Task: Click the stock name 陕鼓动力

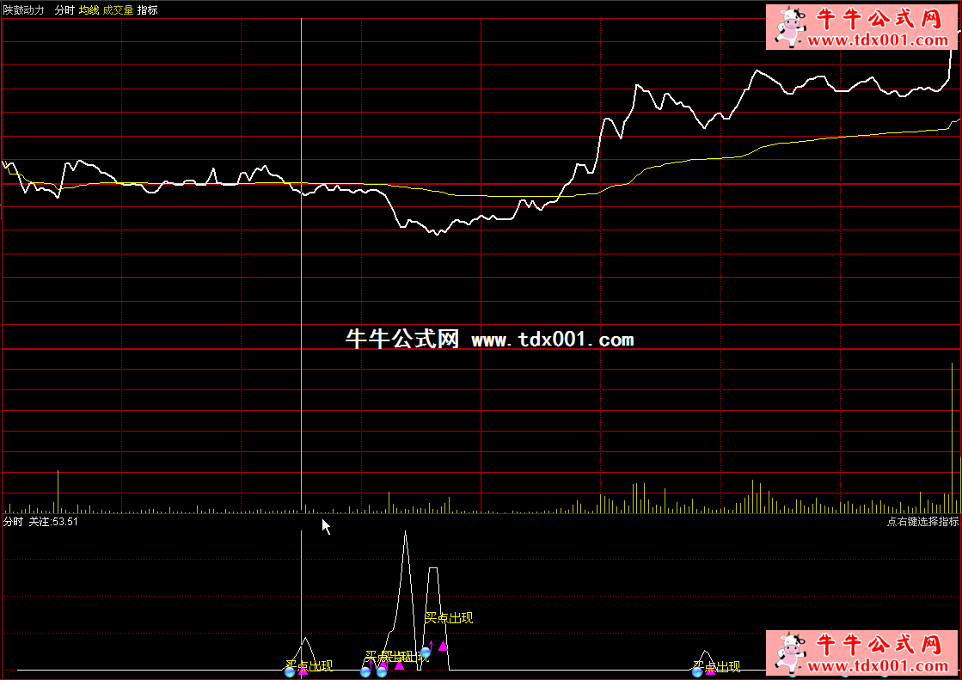Action: tap(24, 9)
